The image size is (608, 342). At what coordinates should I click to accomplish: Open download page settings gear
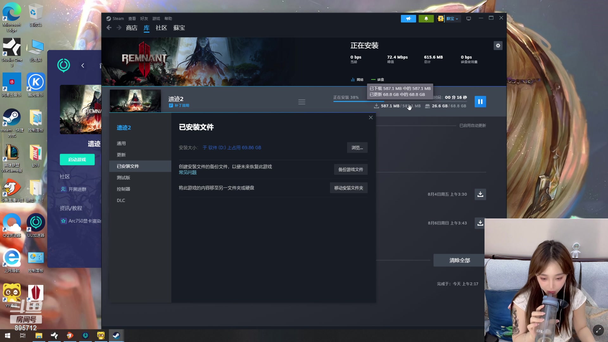(498, 46)
